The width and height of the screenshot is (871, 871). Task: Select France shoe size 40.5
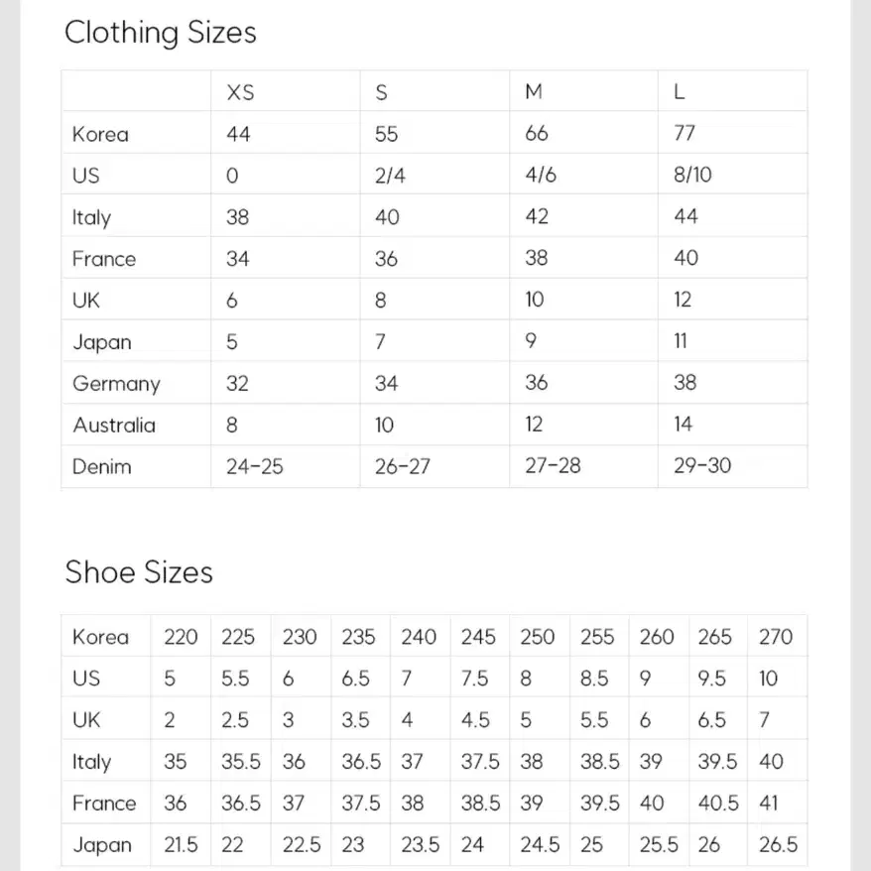[718, 804]
